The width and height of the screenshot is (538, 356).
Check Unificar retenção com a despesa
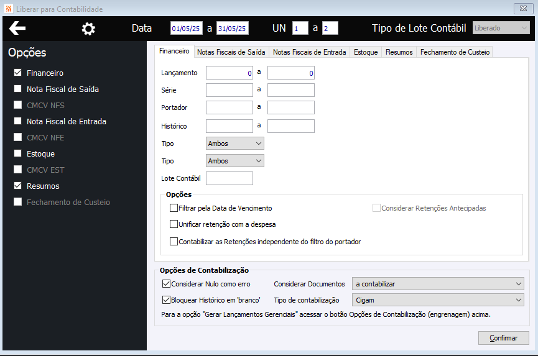point(174,224)
